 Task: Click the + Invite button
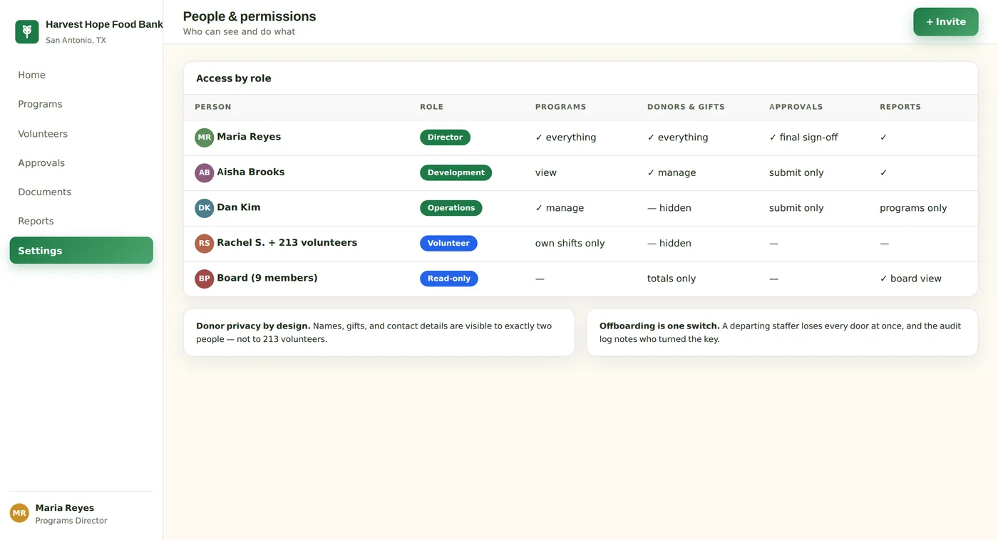click(946, 22)
